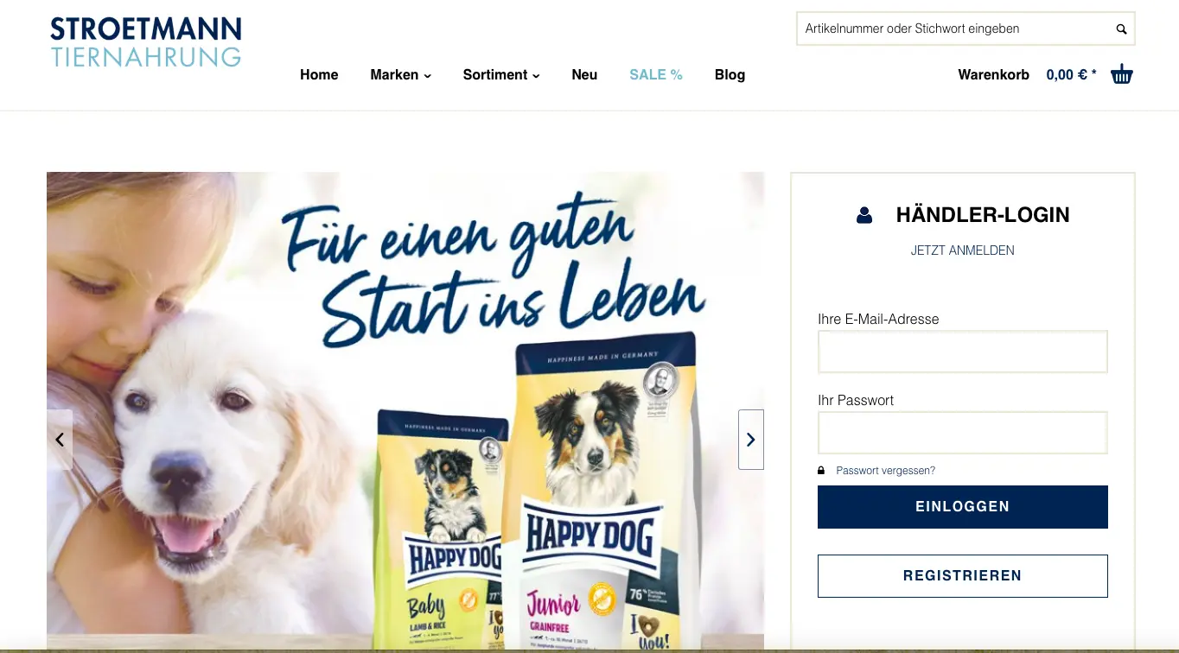Click the Einloggen button
The image size is (1179, 653).
pyautogui.click(x=963, y=507)
